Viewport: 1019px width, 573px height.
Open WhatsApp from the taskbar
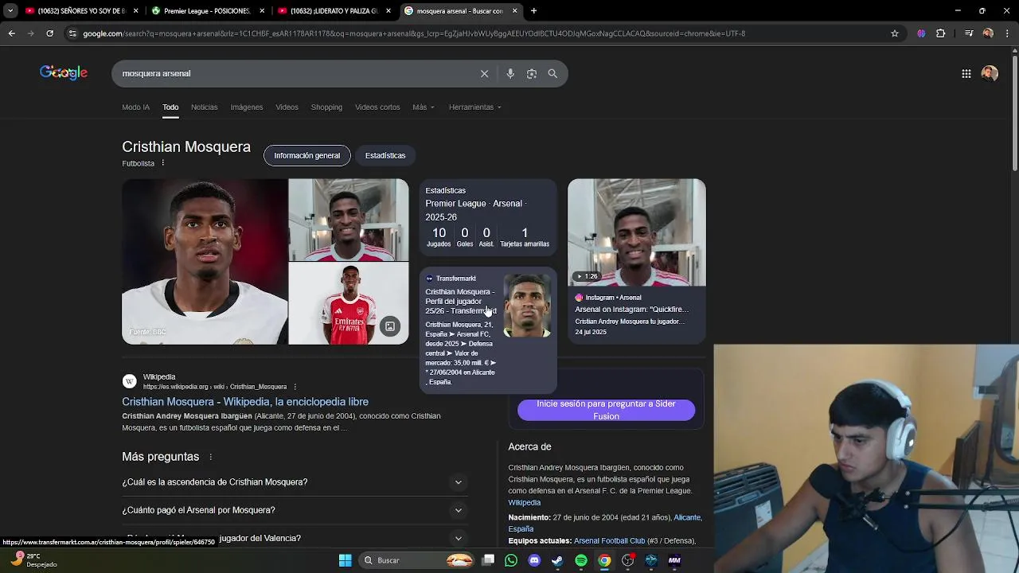511,560
